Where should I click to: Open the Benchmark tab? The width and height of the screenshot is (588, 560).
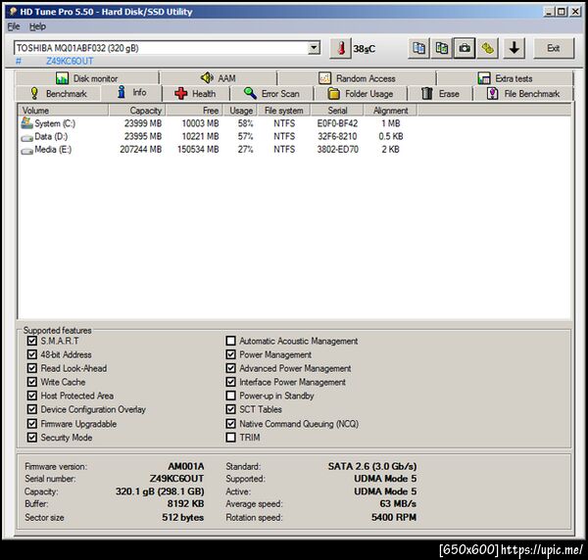click(58, 93)
